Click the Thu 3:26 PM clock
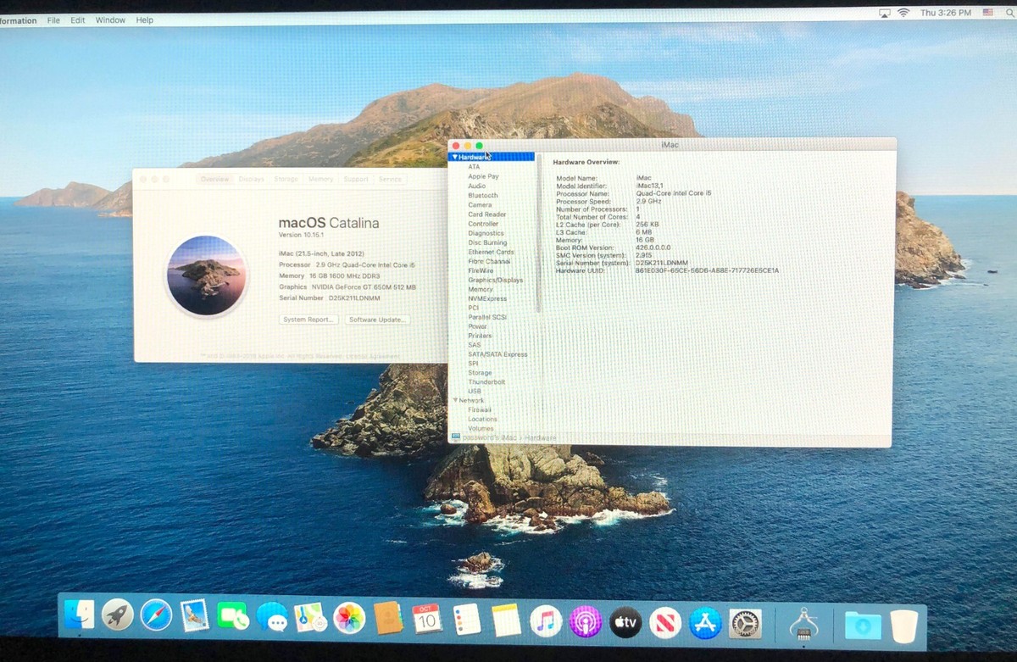Image resolution: width=1017 pixels, height=662 pixels. [x=945, y=13]
